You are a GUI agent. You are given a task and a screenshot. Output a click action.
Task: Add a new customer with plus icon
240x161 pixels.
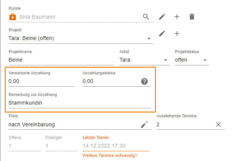[177, 17]
